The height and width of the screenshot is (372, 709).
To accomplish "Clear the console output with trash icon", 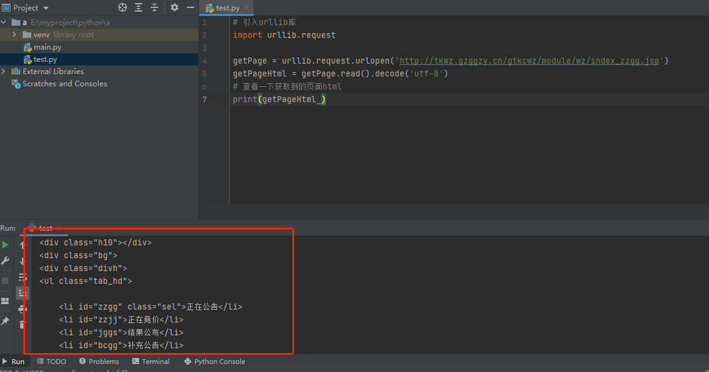I will click(23, 324).
